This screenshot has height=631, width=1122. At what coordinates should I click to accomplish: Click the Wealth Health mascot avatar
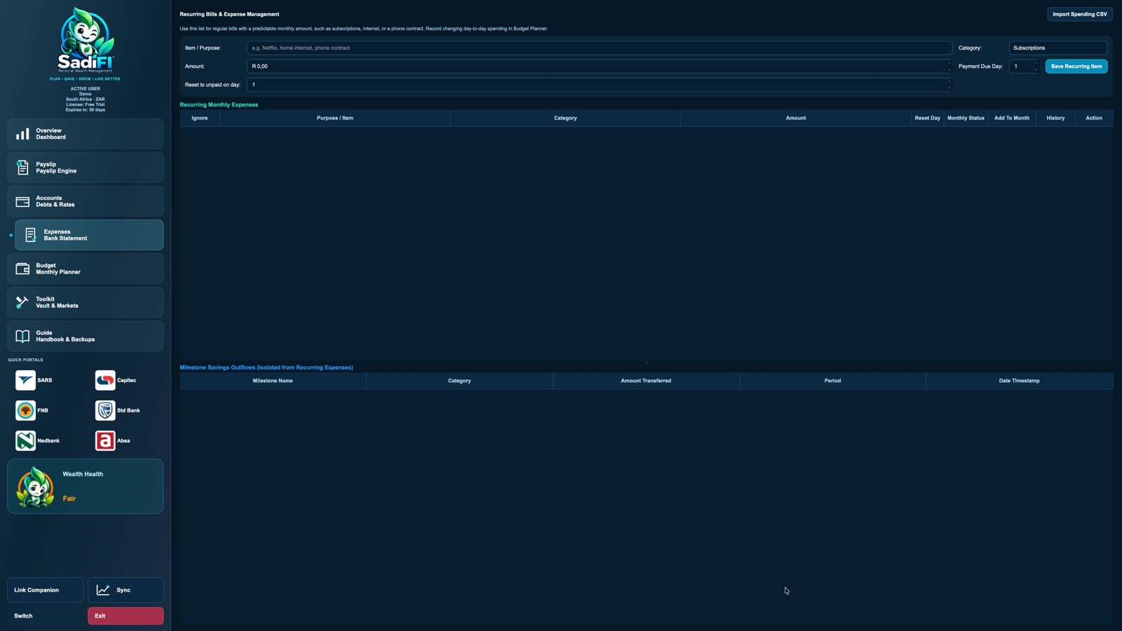point(36,487)
